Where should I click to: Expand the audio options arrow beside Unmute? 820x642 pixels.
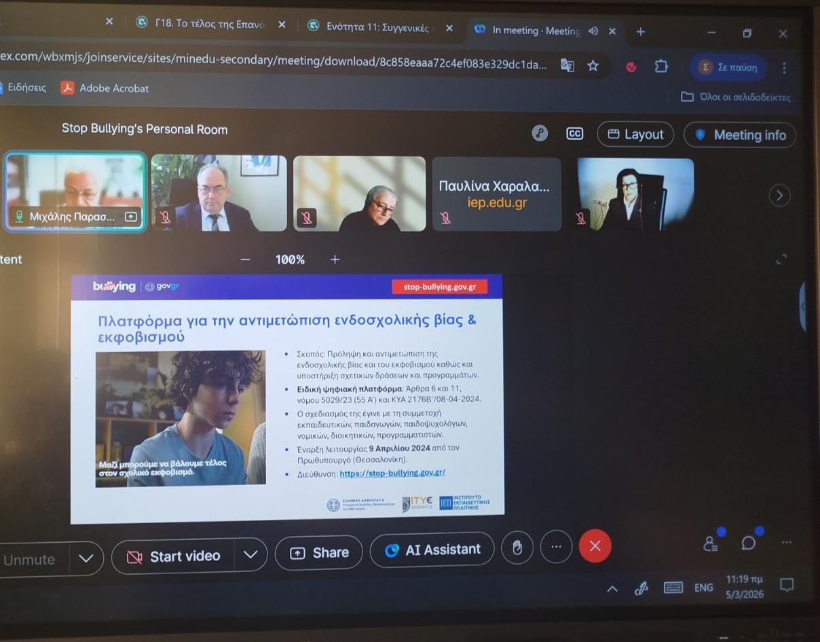[x=86, y=558]
